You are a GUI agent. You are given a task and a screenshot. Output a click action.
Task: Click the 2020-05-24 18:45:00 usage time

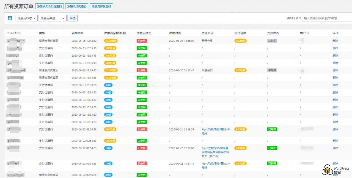tap(182, 41)
